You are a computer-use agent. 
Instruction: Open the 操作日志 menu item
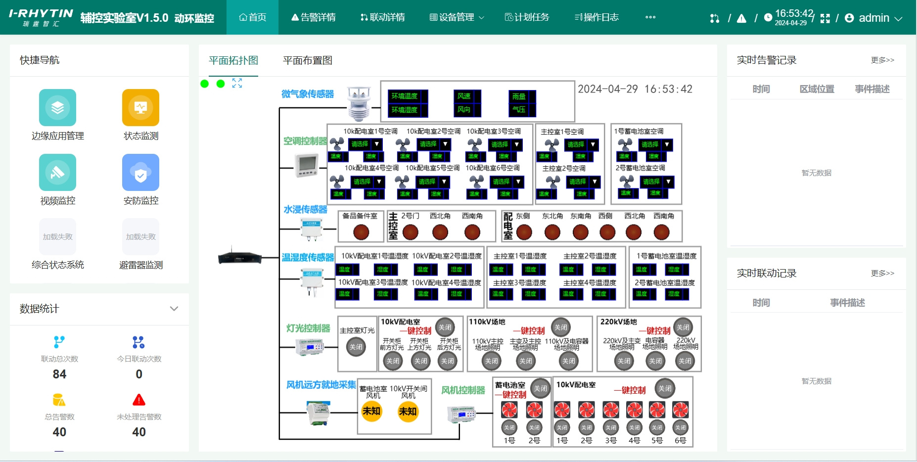tap(596, 17)
